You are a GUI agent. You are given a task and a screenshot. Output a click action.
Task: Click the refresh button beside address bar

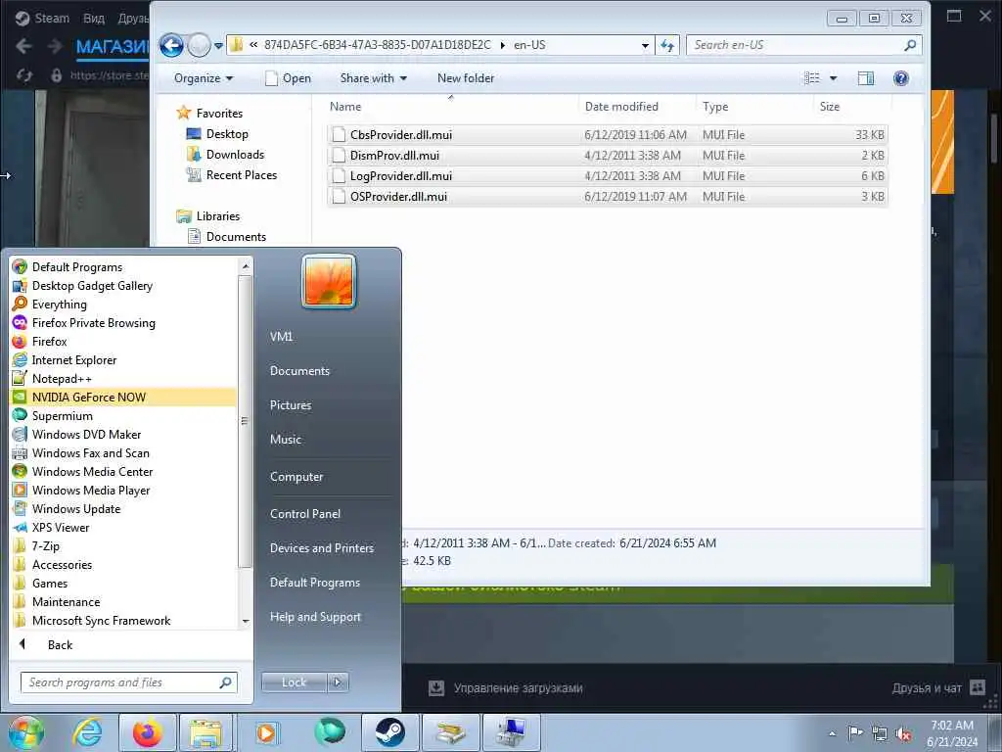pyautogui.click(x=667, y=45)
